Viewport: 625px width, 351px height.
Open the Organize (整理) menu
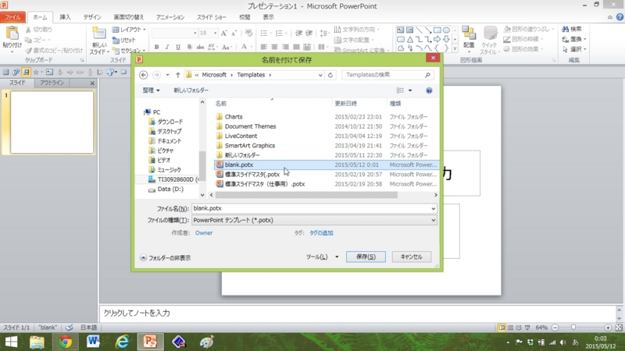click(x=151, y=90)
